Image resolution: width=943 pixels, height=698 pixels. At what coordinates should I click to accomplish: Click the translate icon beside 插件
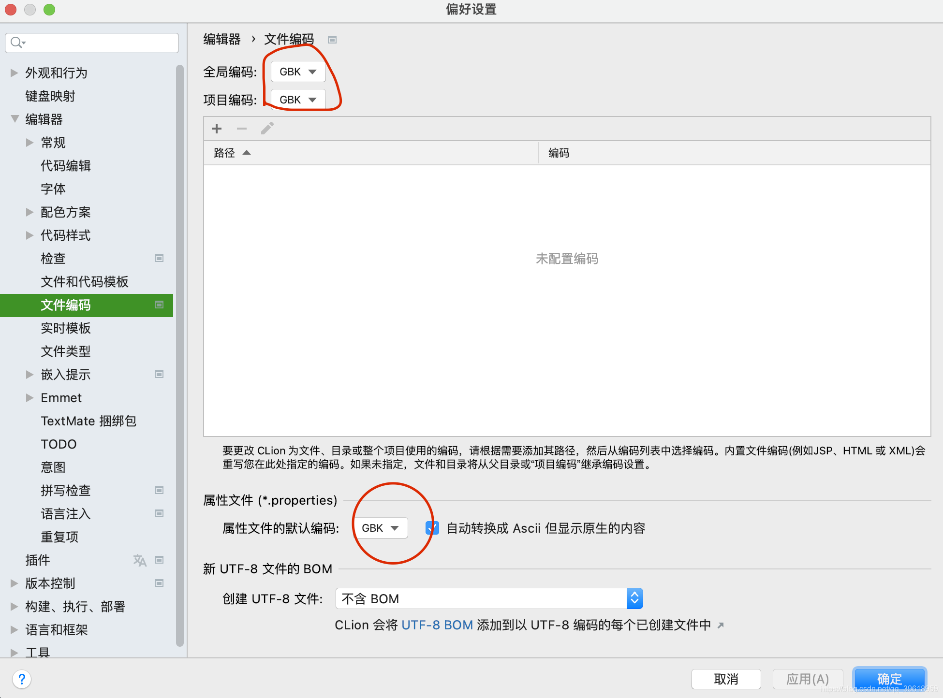point(140,560)
